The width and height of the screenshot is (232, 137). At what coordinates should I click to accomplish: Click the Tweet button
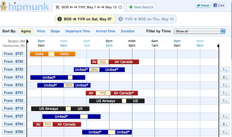click(203, 5)
